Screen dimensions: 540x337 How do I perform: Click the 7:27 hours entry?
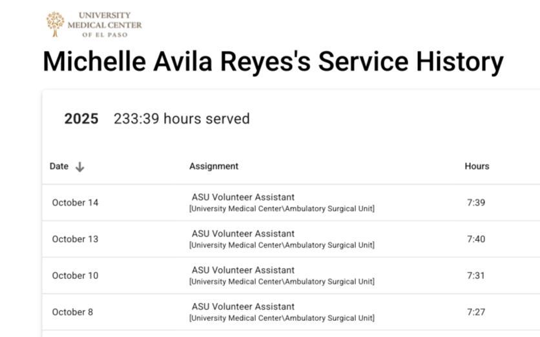(476, 312)
